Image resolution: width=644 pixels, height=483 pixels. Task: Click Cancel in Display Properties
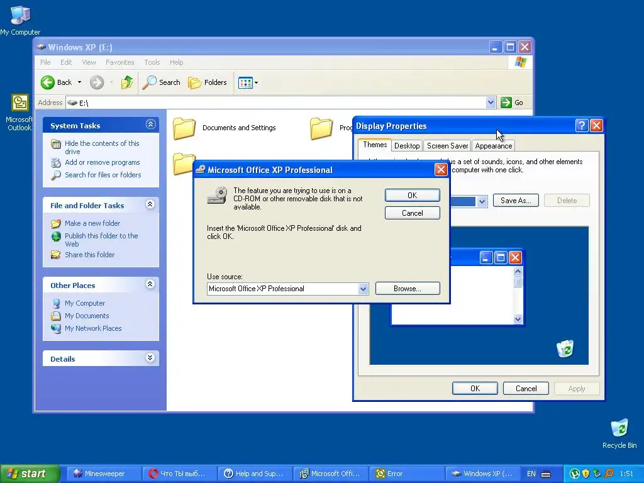526,389
